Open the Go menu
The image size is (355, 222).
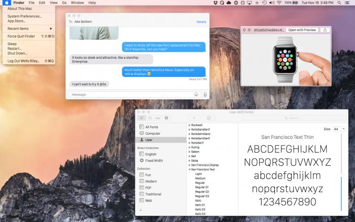[64, 3]
